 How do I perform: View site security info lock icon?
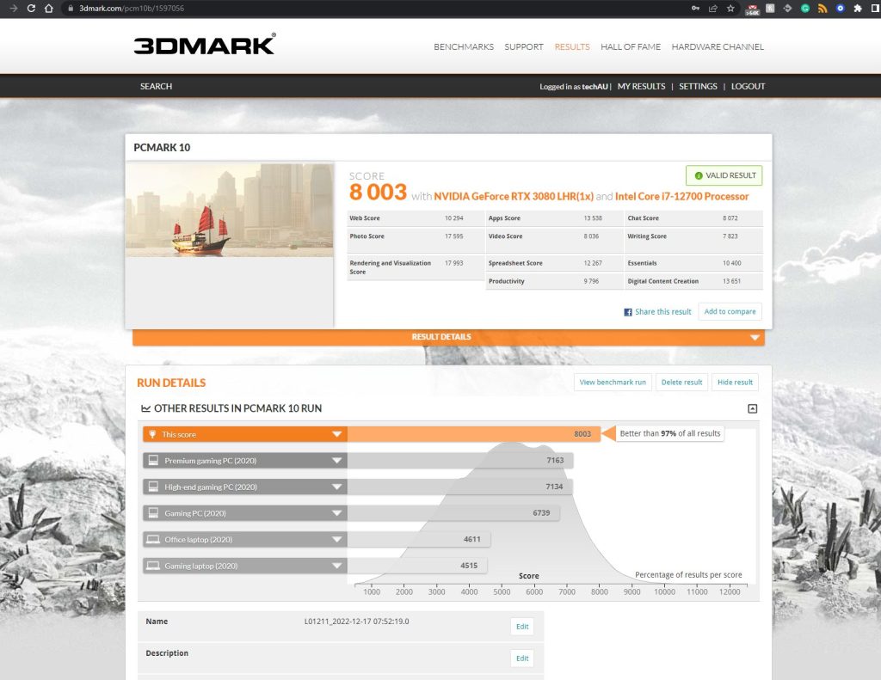(x=71, y=9)
